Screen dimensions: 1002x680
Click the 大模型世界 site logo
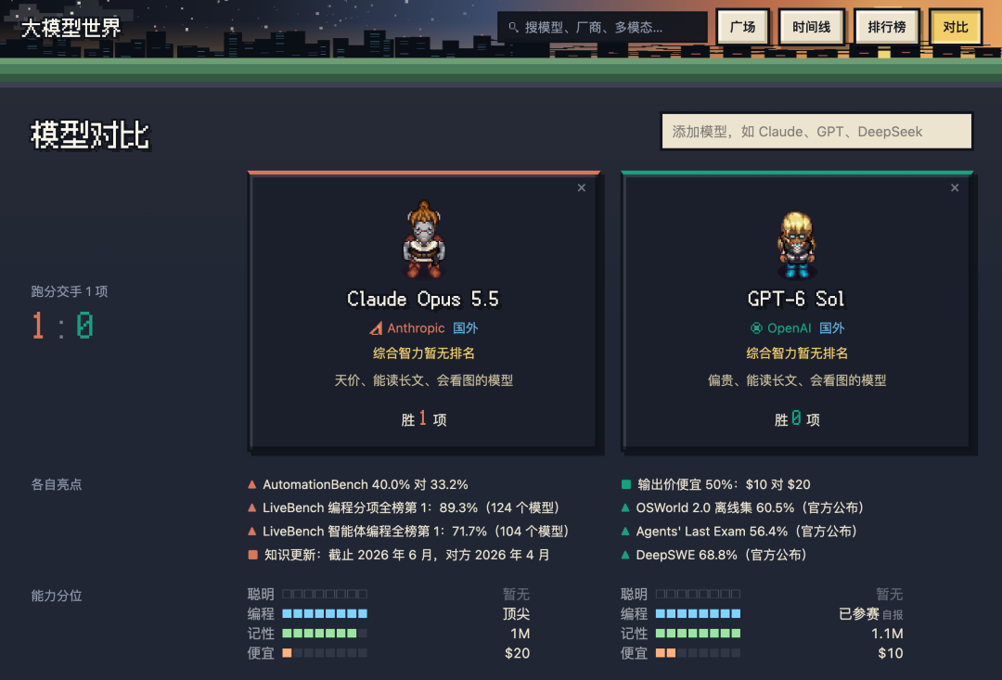click(x=71, y=28)
